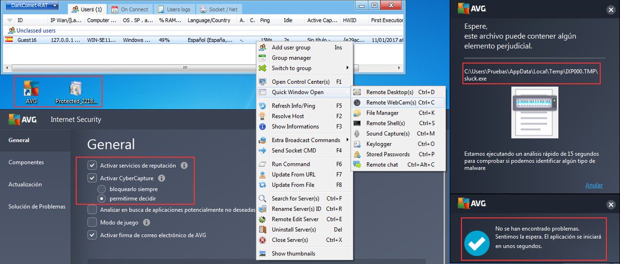Click the Remote Desktop(s) icon in submenu

click(x=357, y=92)
